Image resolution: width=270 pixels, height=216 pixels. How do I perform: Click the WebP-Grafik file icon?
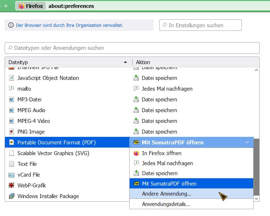point(11,186)
